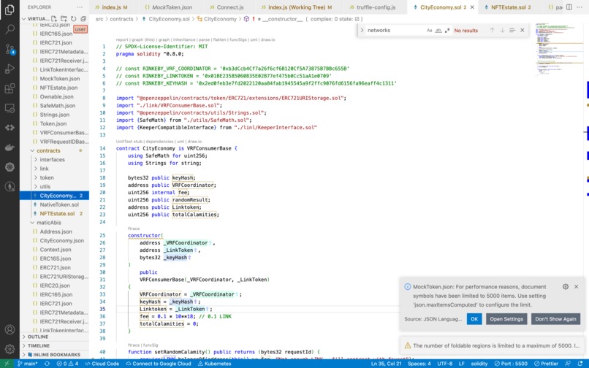This screenshot has width=589, height=368.
Task: Collapse all folders in Explorer
Action: point(83,18)
